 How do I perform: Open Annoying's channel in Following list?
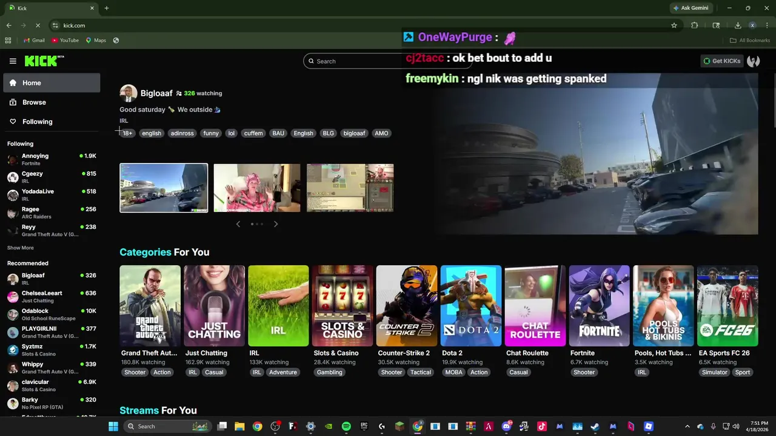point(52,159)
